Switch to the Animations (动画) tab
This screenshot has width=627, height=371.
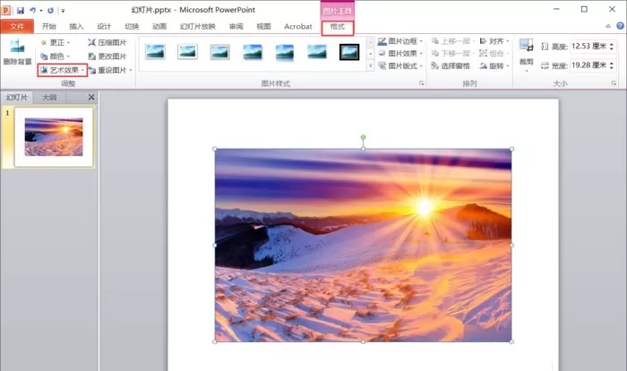(159, 26)
